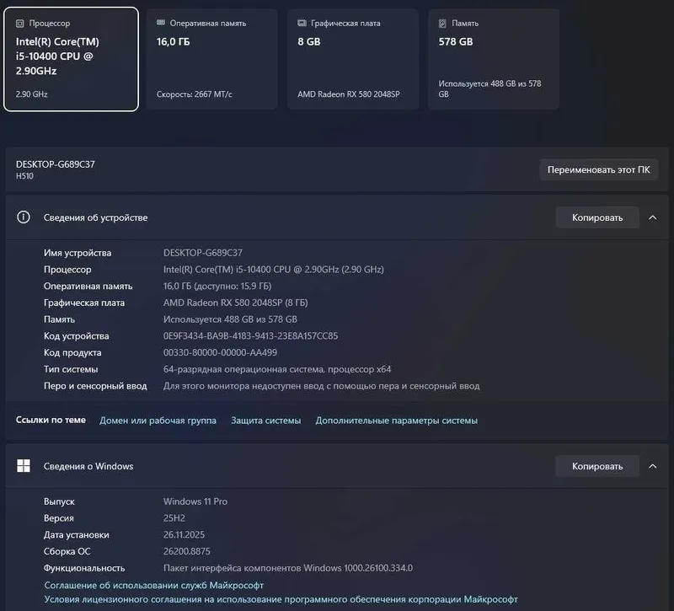Viewport: 674px width, 611px height.
Task: Select the processor value Intel(R) Core(TM) i5-10400 in details
Action: coord(273,270)
